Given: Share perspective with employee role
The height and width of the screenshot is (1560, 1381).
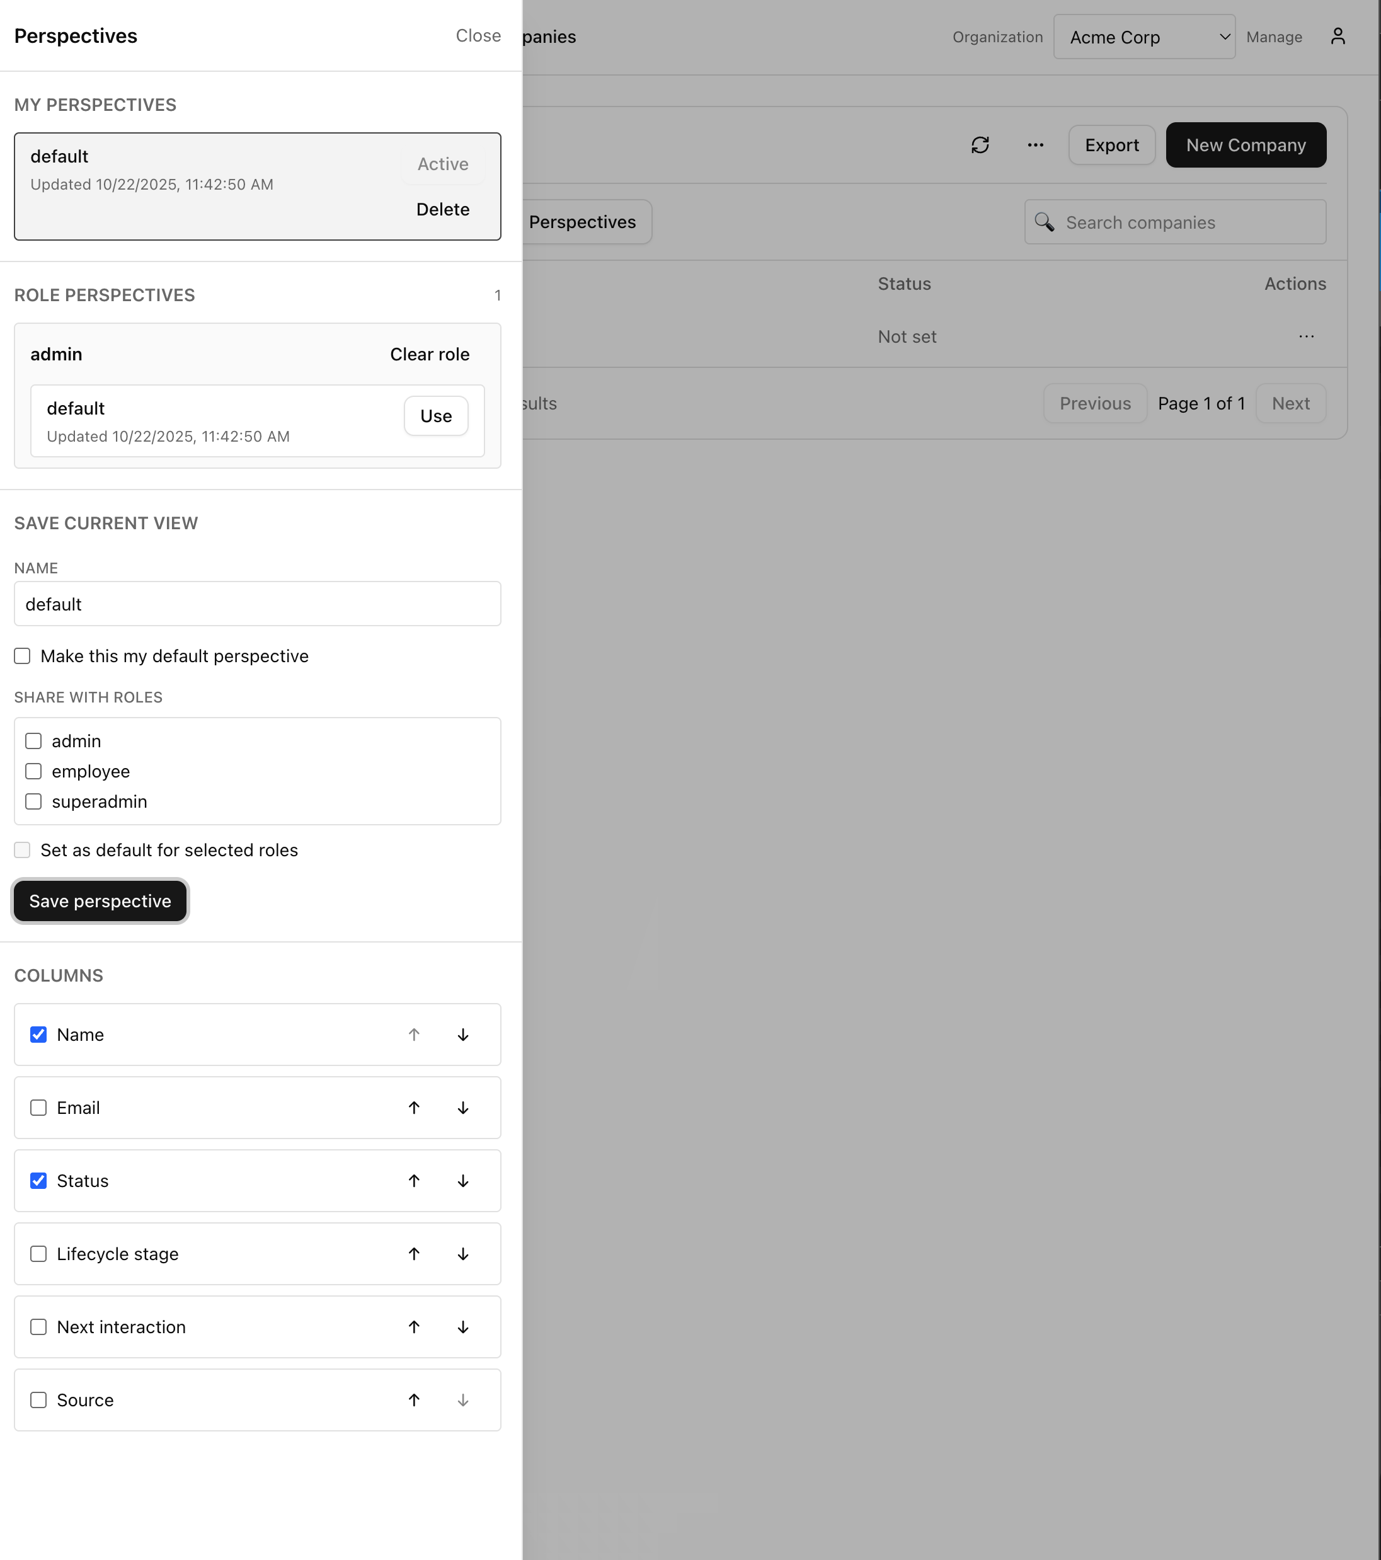Looking at the screenshot, I should pos(33,772).
